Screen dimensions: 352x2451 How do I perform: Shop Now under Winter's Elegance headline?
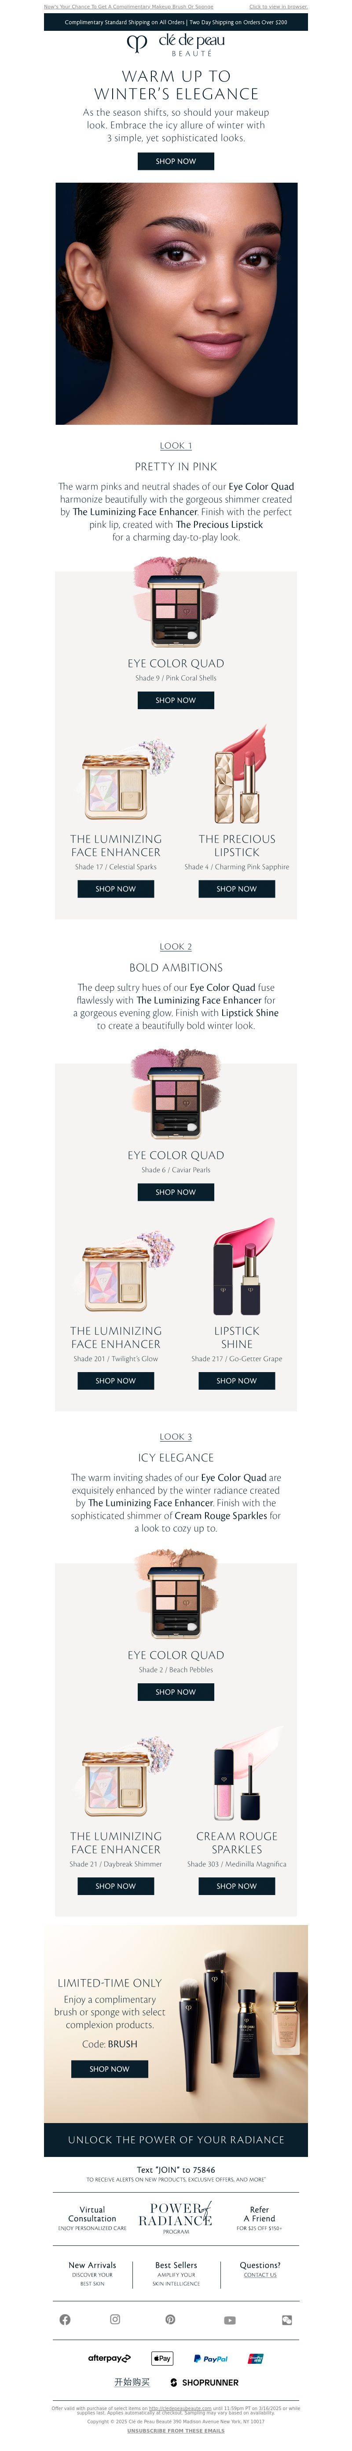point(176,161)
